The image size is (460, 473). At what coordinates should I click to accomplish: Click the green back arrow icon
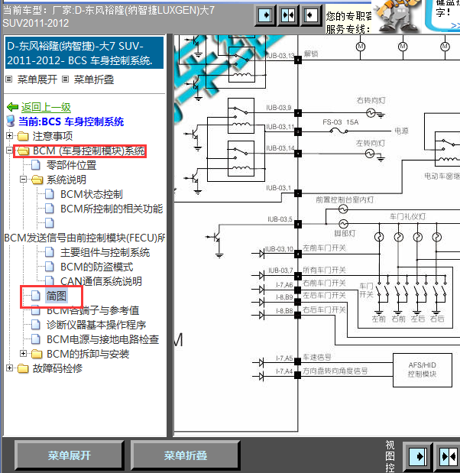(13, 107)
